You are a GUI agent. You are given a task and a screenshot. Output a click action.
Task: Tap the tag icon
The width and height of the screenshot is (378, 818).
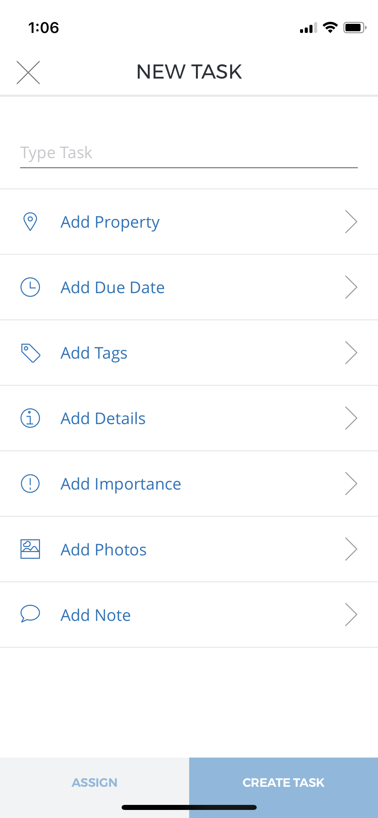click(31, 353)
